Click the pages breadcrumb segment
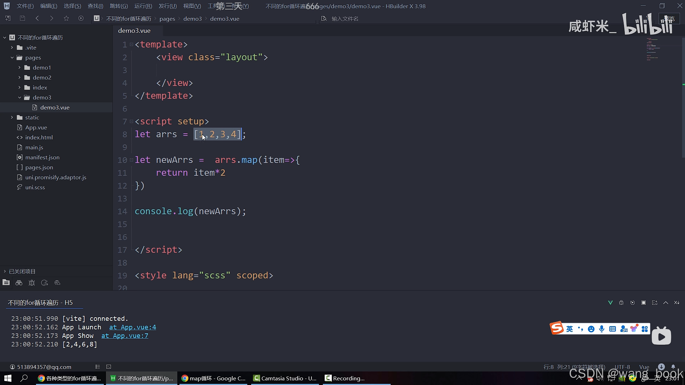 pyautogui.click(x=167, y=19)
